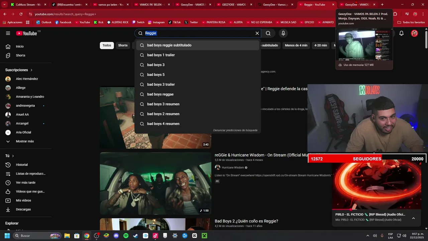Go back with the browser arrow
This screenshot has height=241, width=428.
click(x=5, y=14)
